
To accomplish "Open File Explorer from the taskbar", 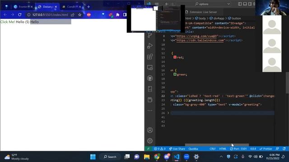I will coord(147,157).
